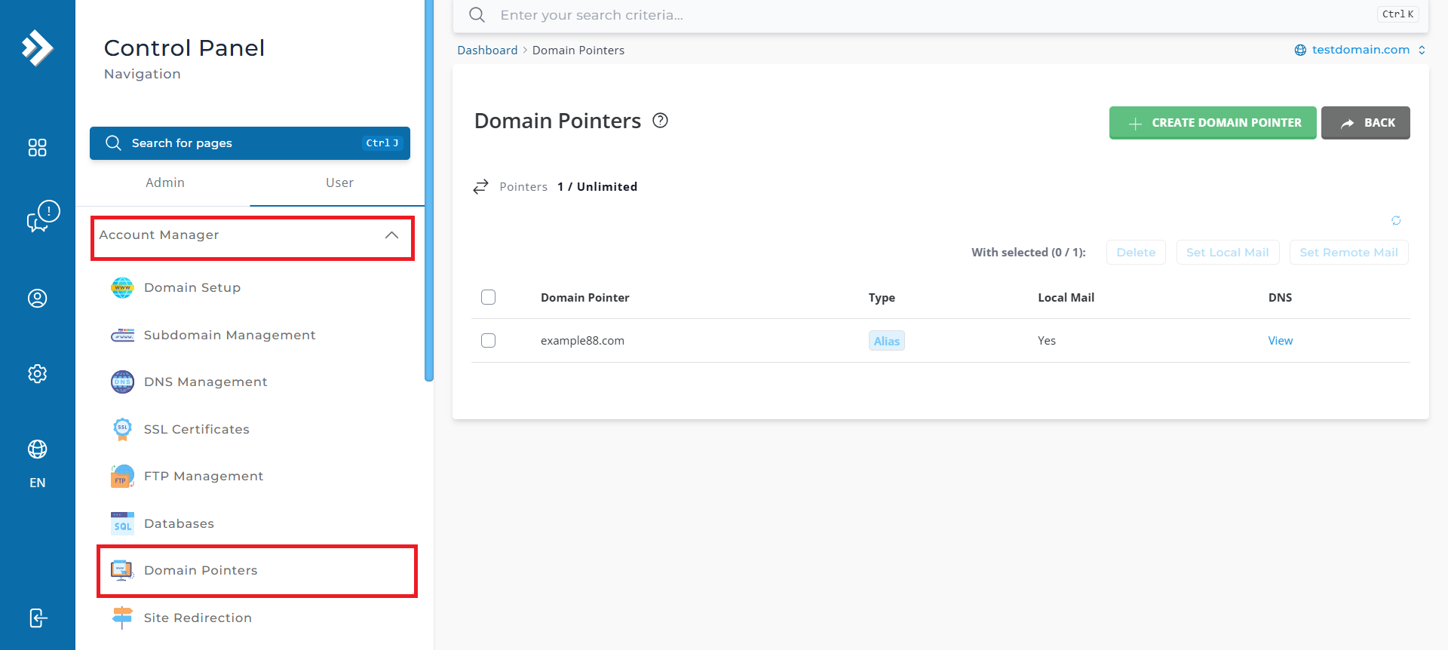
Task: Open the testdomain.com domain selector
Action: click(x=1360, y=50)
